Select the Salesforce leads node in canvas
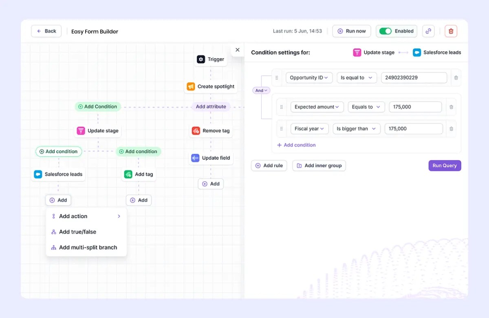The image size is (489, 318). (59, 174)
